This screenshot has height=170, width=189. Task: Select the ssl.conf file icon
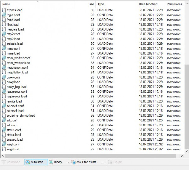[4, 120]
